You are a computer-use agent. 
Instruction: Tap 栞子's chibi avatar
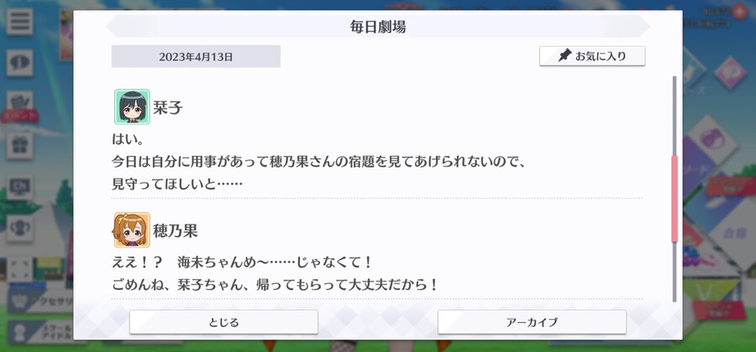pos(132,106)
